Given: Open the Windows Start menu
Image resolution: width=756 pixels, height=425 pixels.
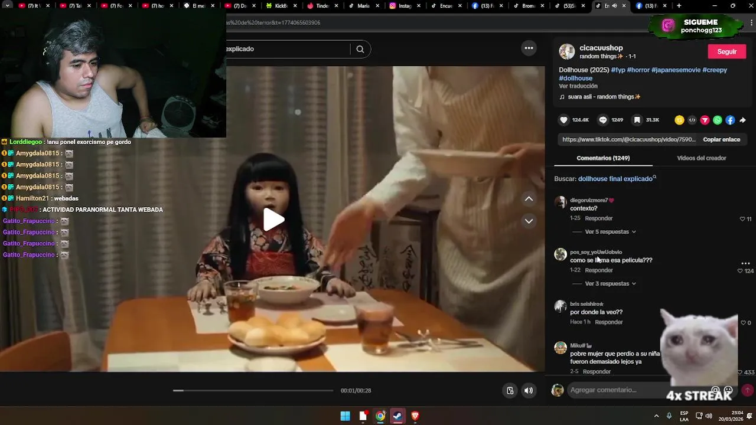Looking at the screenshot, I should (345, 416).
